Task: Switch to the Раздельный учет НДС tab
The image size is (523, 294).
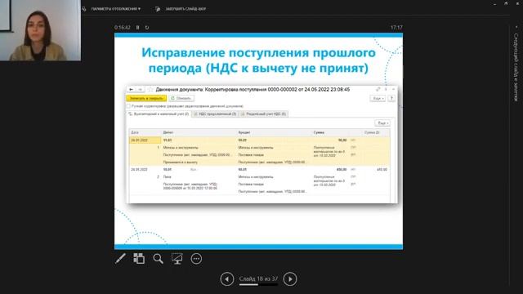Action: [263, 114]
